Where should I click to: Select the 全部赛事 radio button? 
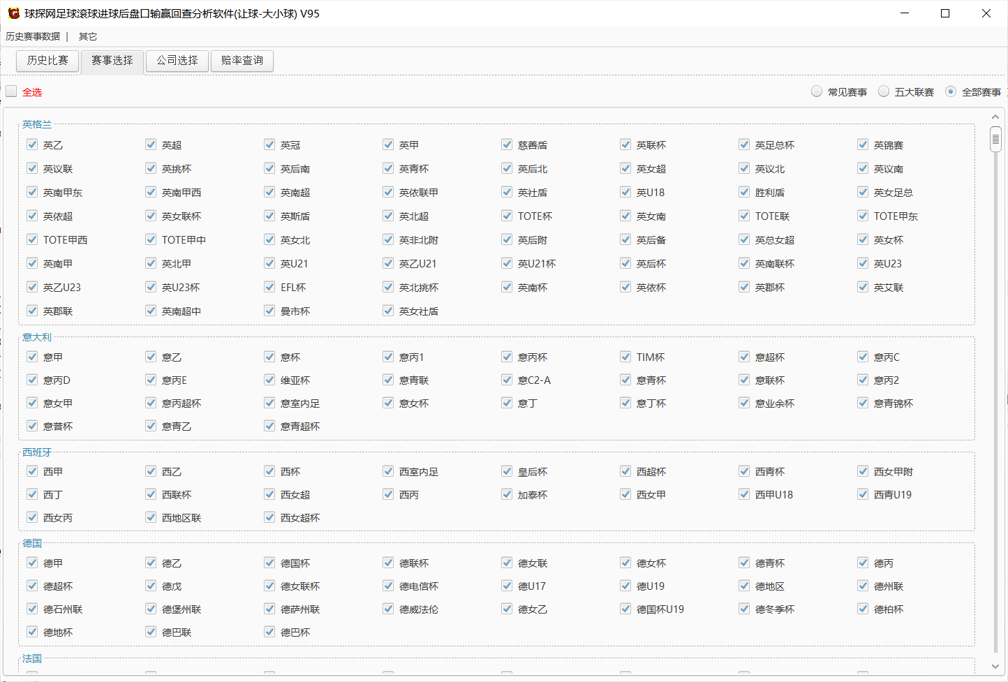[x=951, y=91]
